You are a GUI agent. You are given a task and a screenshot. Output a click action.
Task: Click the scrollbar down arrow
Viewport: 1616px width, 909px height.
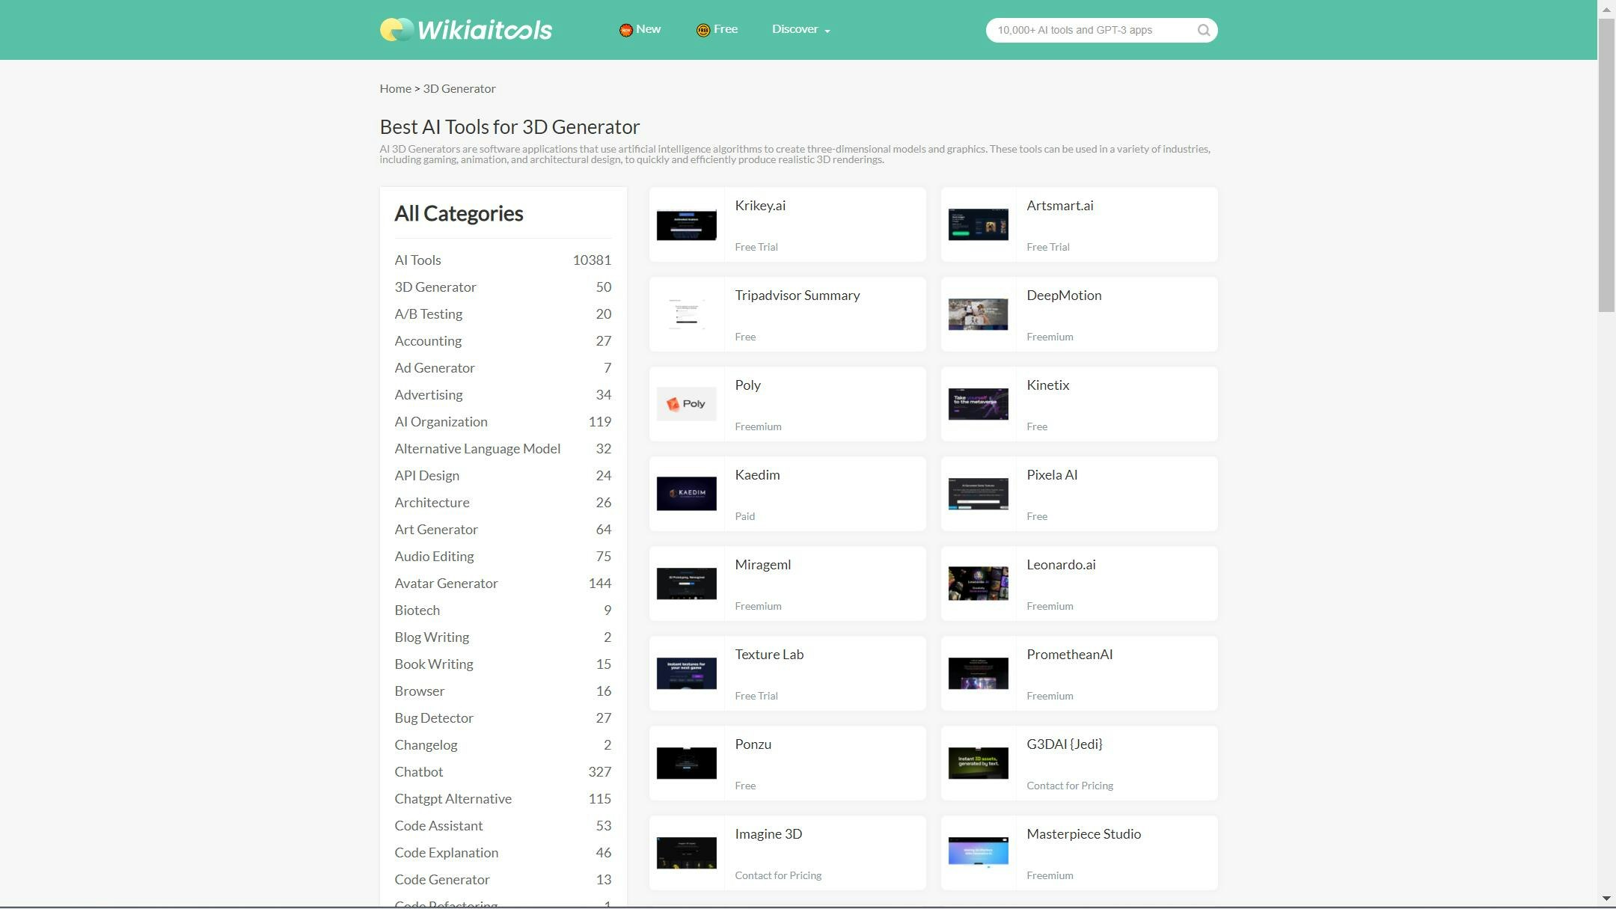(x=1606, y=899)
